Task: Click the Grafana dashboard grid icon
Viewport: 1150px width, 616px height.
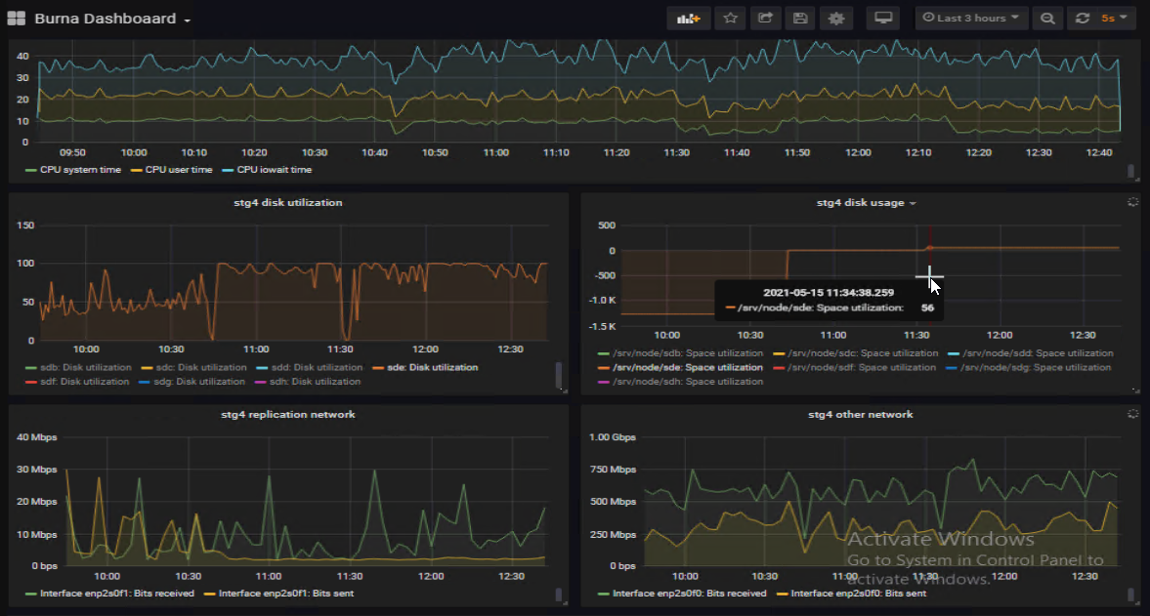Action: (17, 19)
